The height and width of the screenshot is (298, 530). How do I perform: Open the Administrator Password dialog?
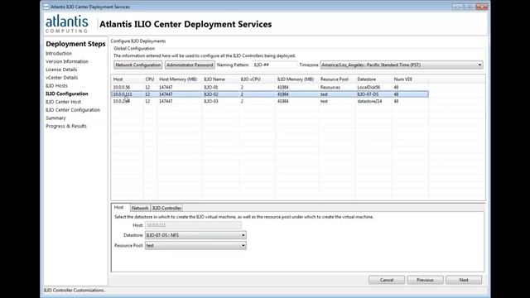coord(190,65)
